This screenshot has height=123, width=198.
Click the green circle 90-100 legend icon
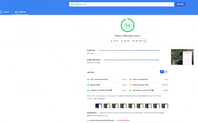(133, 41)
